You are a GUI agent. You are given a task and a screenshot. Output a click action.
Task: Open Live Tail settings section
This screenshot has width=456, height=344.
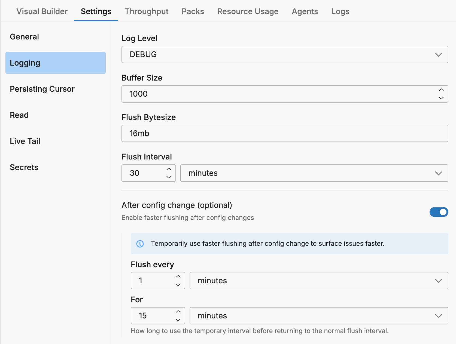click(25, 141)
